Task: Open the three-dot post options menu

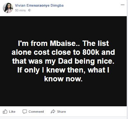Action: pos(123,5)
